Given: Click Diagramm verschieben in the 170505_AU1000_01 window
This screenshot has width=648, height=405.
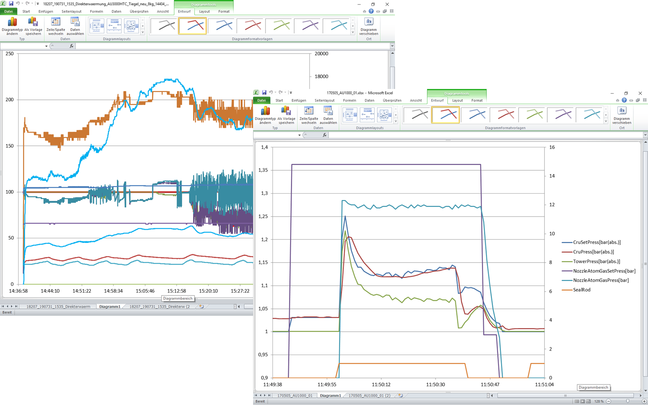Looking at the screenshot, I should pyautogui.click(x=621, y=115).
